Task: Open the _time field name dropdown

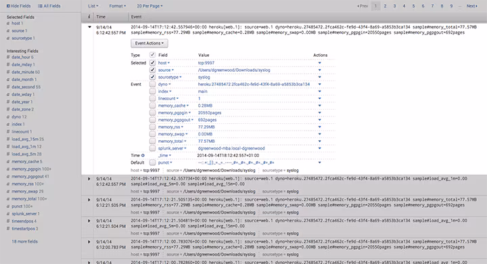Action: click(x=164, y=156)
